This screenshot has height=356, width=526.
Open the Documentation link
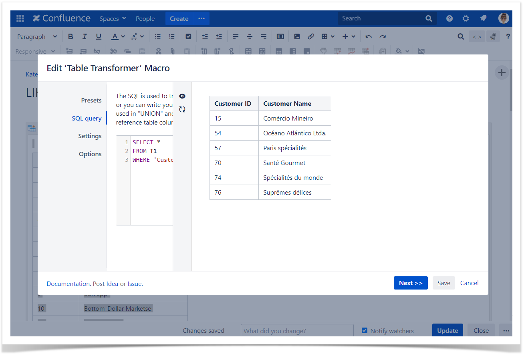tap(68, 284)
